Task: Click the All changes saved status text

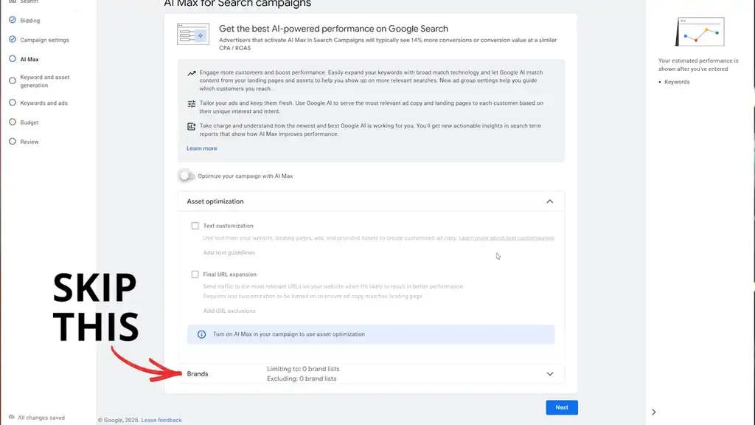Action: coord(41,418)
